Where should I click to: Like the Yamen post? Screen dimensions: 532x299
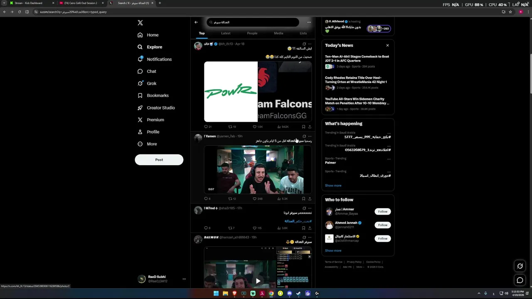(x=258, y=199)
